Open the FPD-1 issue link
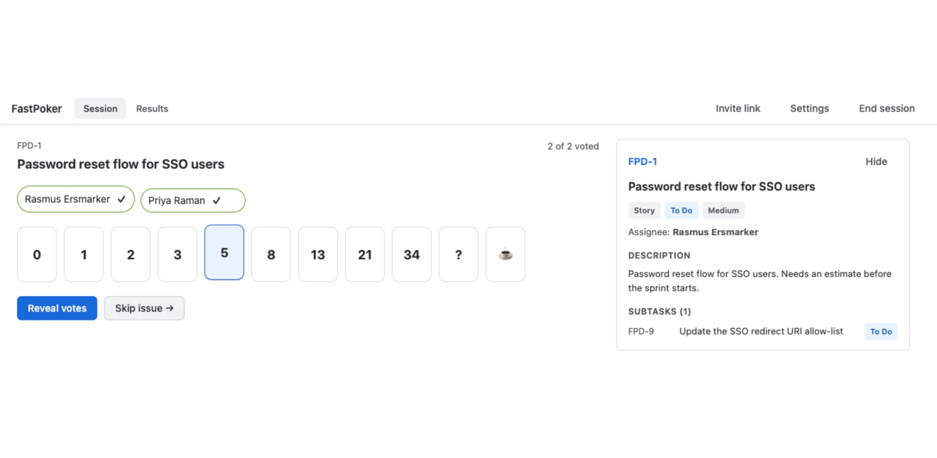This screenshot has width=937, height=458. 642,161
